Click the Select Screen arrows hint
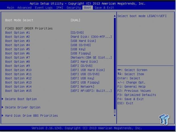The height and width of the screenshot is (132, 176). pyautogui.click(x=132, y=70)
